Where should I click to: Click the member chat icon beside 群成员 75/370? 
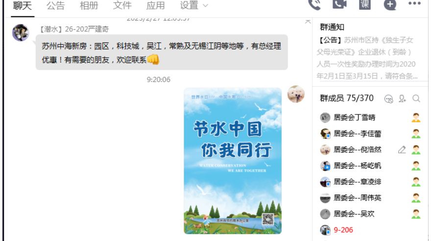coord(389,99)
